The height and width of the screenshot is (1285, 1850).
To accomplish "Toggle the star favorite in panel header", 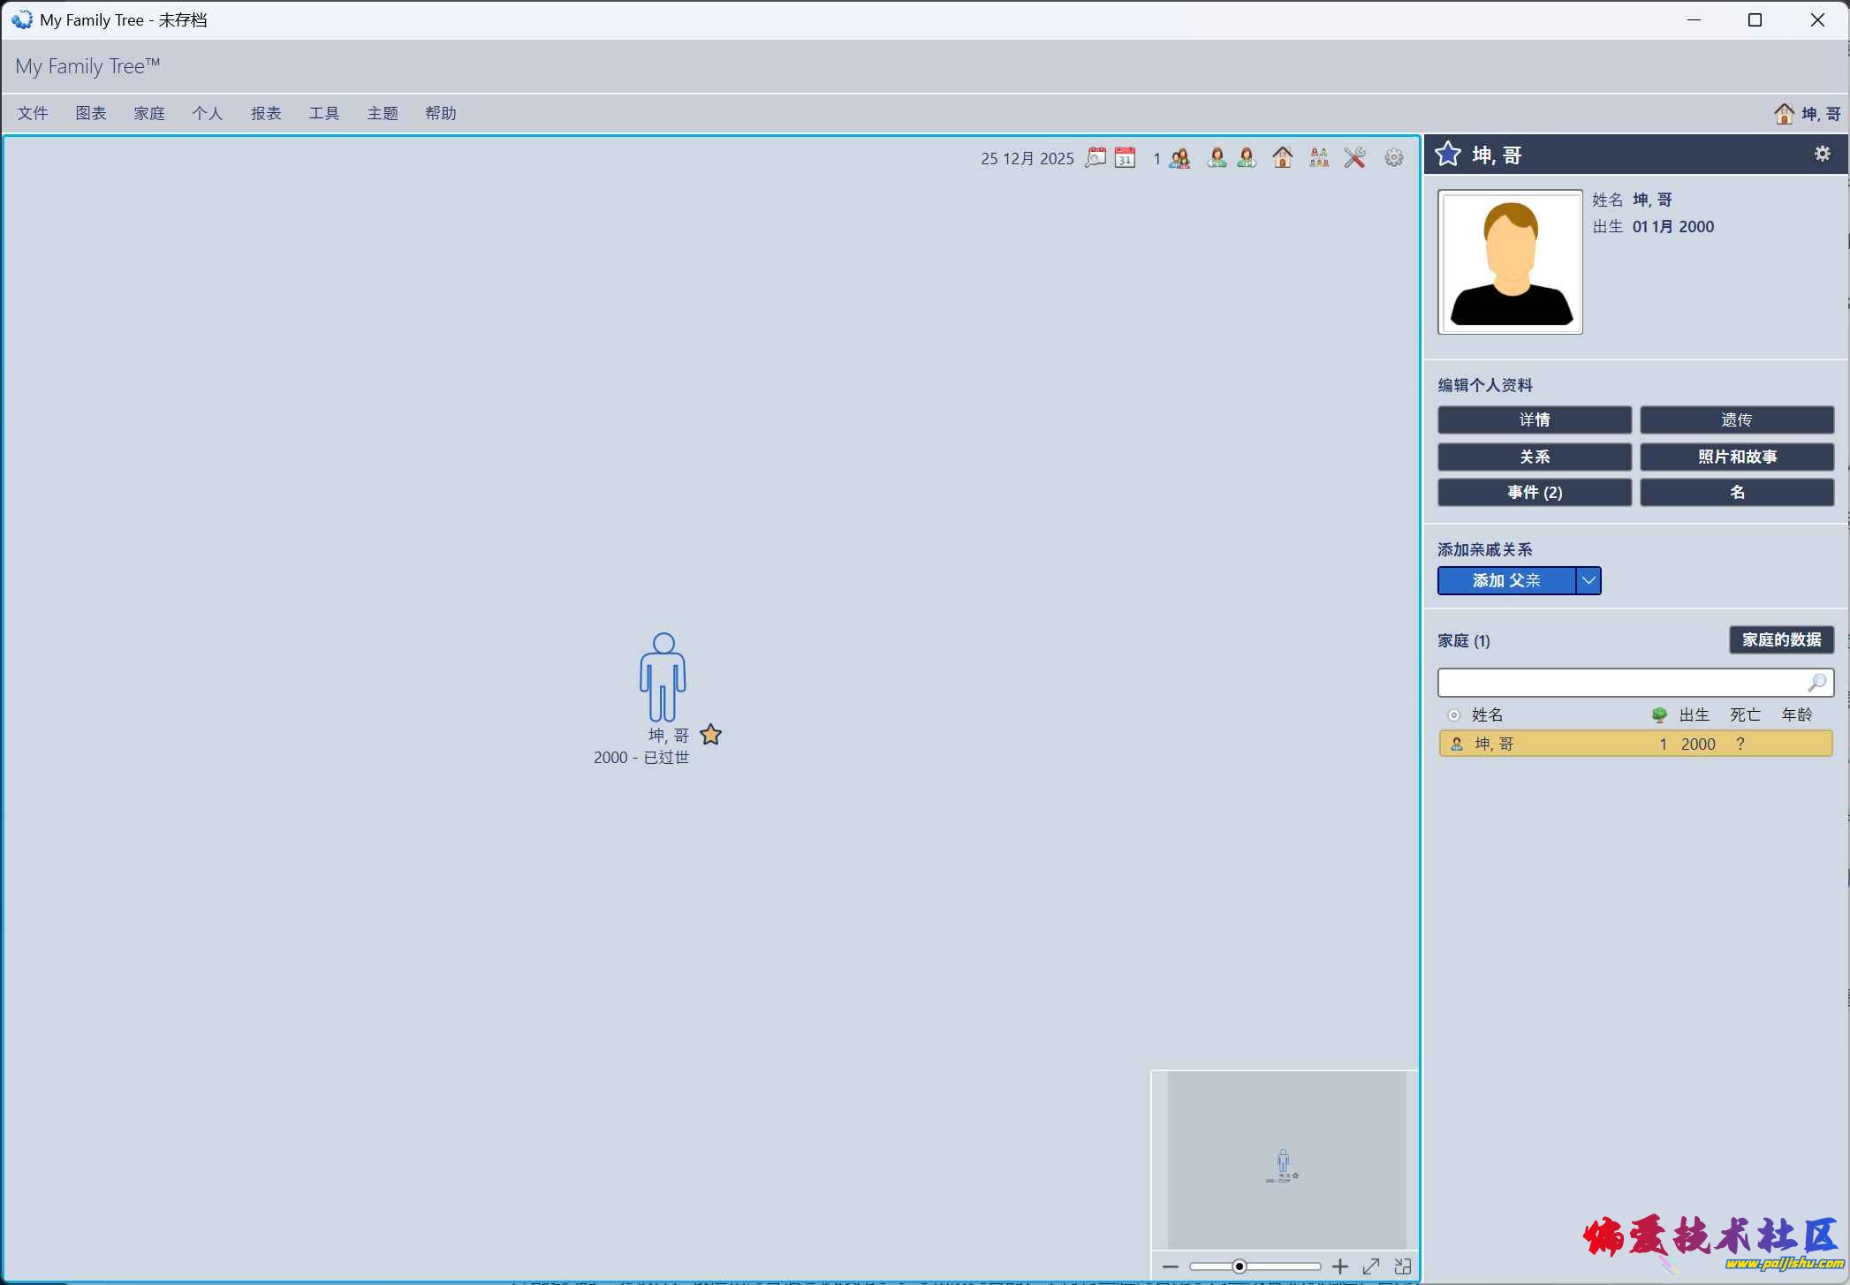I will [1448, 155].
